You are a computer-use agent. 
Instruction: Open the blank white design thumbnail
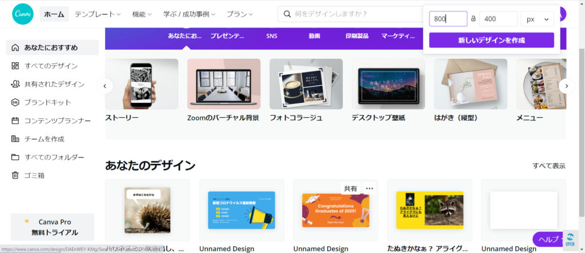click(x=523, y=210)
